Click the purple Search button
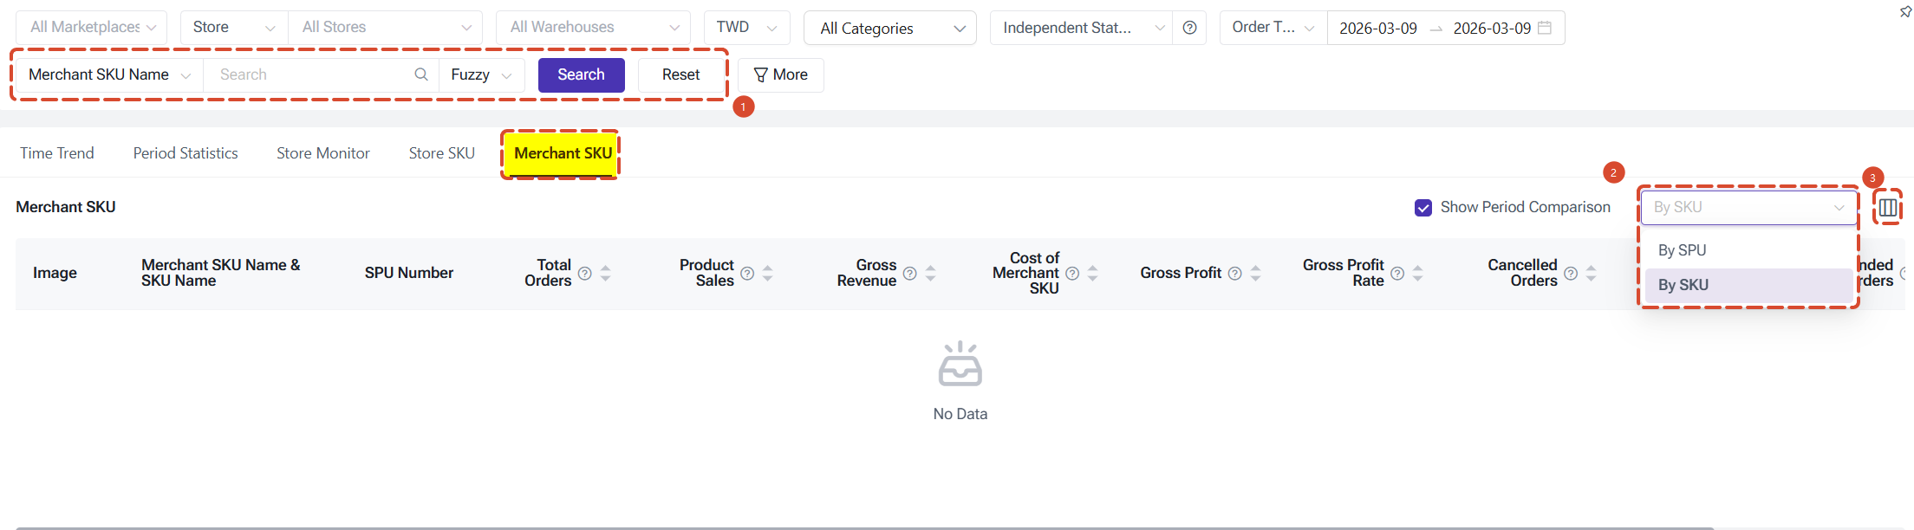The image size is (1914, 530). tap(582, 75)
